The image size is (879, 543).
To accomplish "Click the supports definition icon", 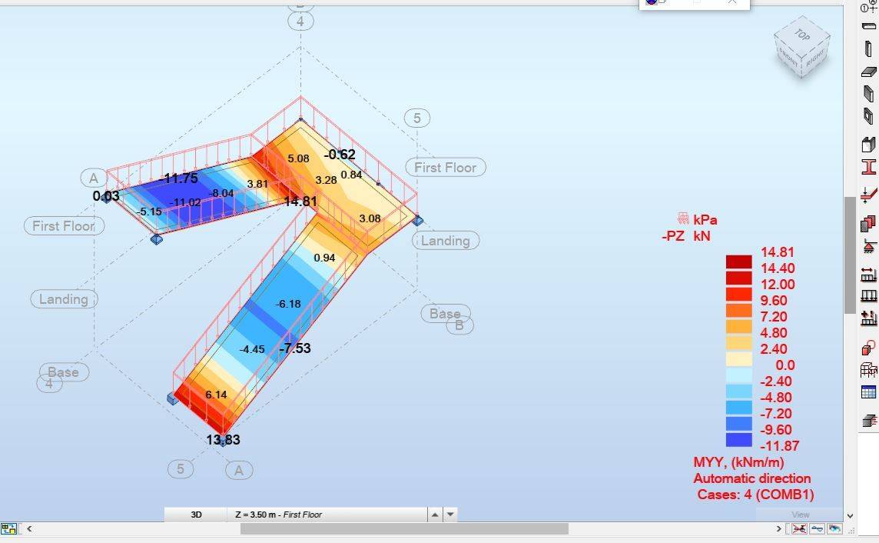I will (869, 248).
